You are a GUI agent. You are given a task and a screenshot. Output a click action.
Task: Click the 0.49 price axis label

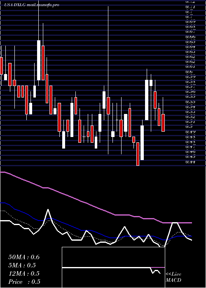(190, 132)
